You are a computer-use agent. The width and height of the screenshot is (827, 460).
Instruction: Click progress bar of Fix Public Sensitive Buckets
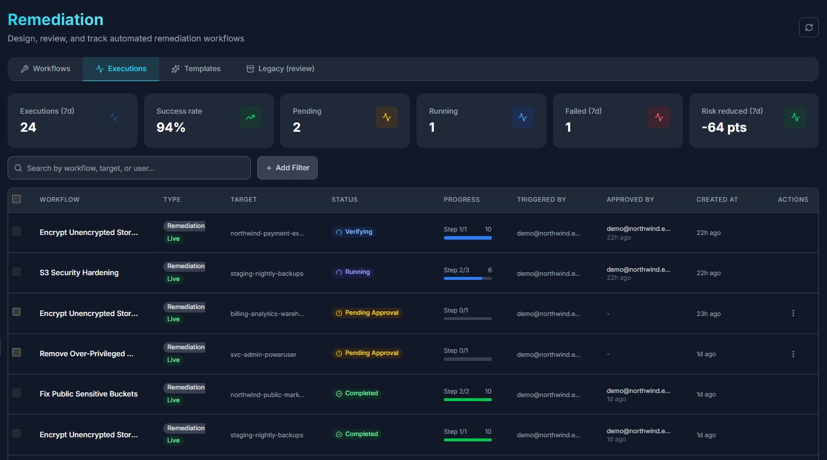[468, 400]
